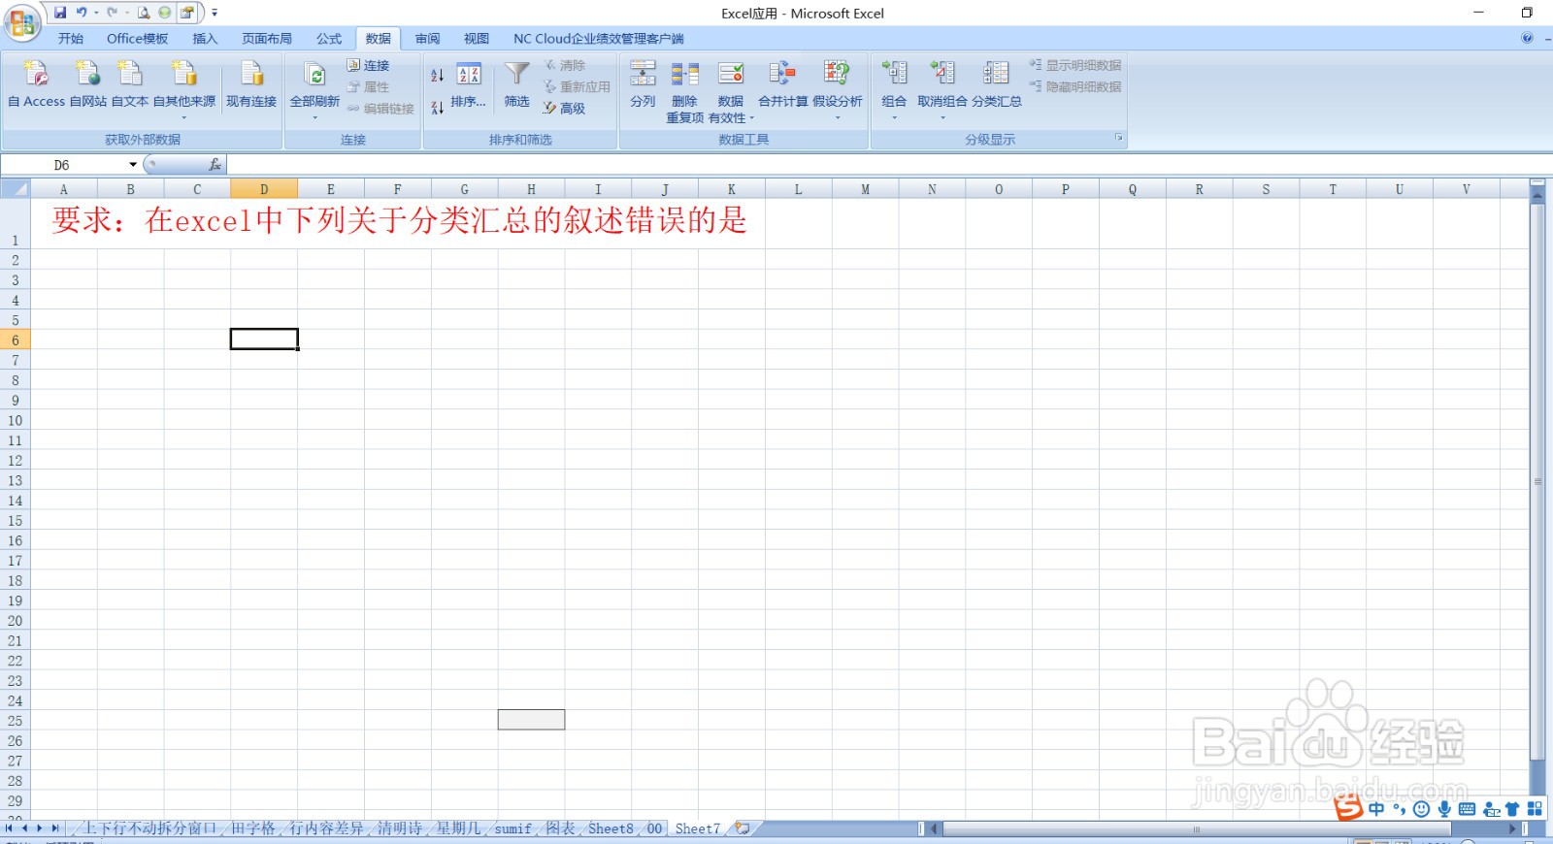This screenshot has height=844, width=1553.
Task: Open existing connections (现有连接)
Action: coord(251,83)
